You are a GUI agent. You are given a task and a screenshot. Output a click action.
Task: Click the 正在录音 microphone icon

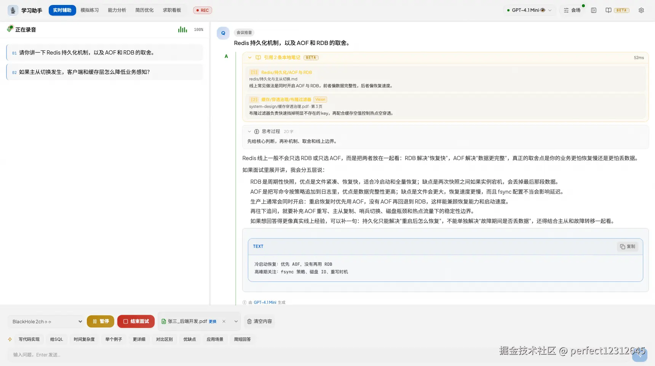10,29
